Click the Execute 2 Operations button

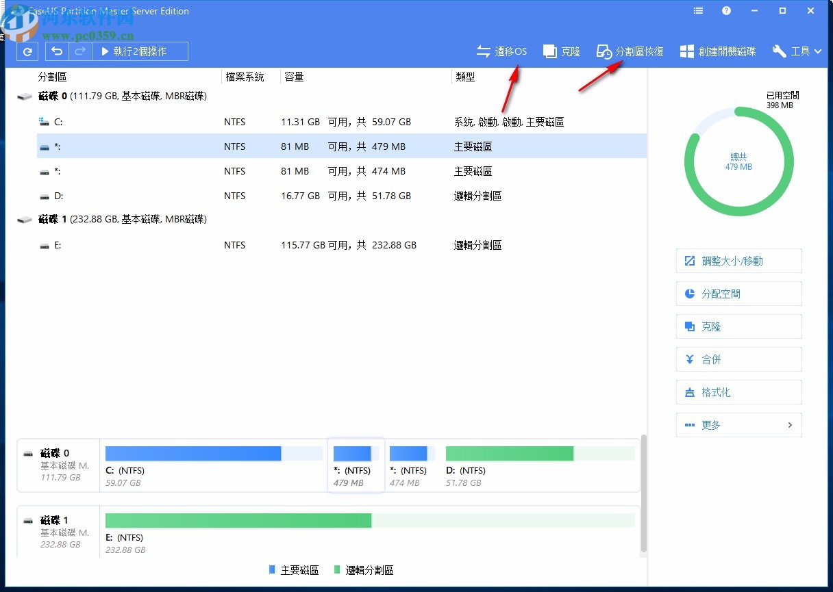pos(140,51)
